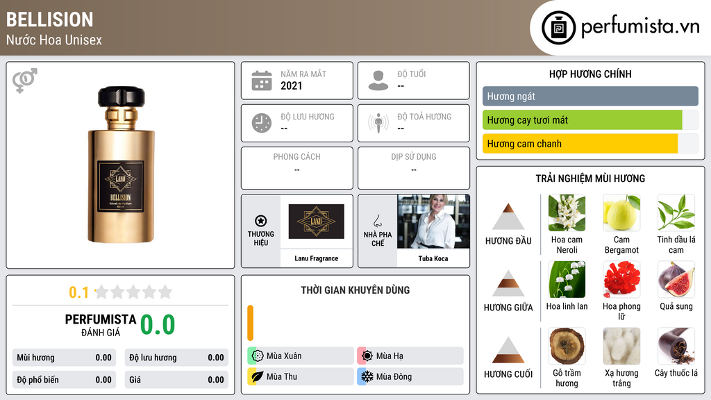Click the Hương cuối pyramid icon
Image resolution: width=711 pixels, height=400 pixels.
coord(508,350)
